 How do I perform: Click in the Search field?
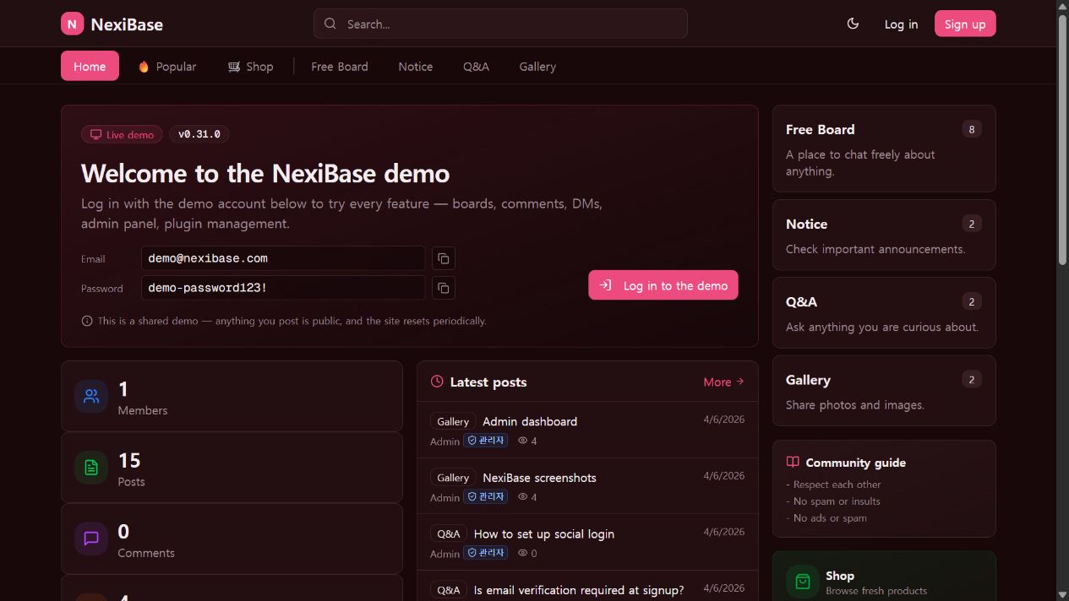coord(500,24)
